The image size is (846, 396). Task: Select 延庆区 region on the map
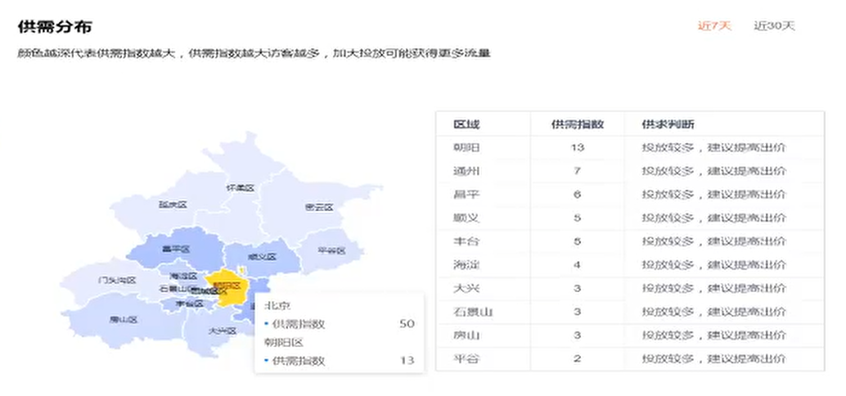(172, 205)
